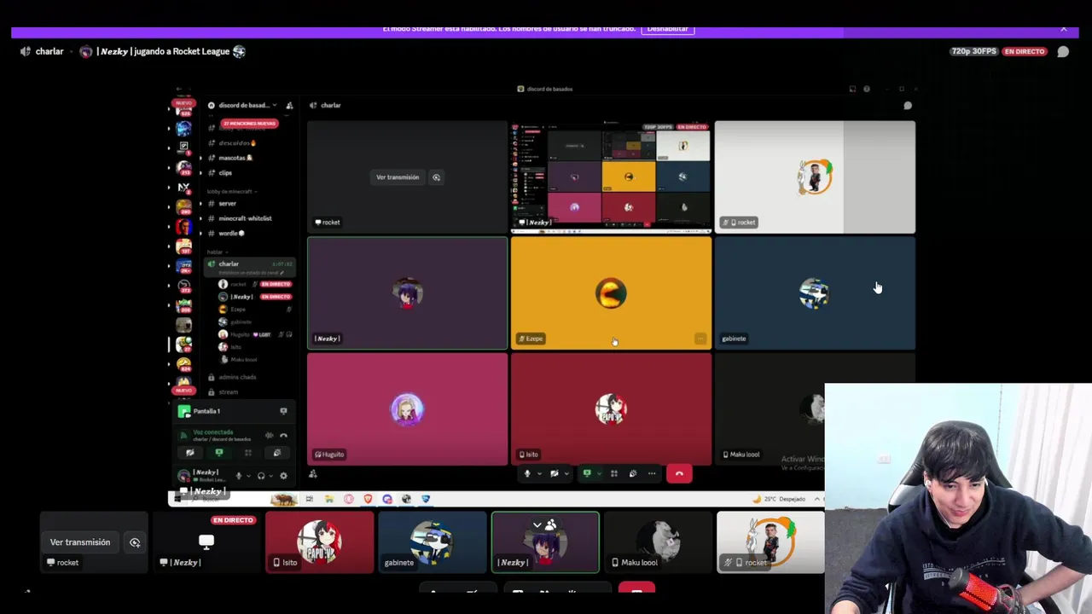The width and height of the screenshot is (1092, 614).
Task: Toggle mute on call control bar microphone
Action: [x=528, y=473]
